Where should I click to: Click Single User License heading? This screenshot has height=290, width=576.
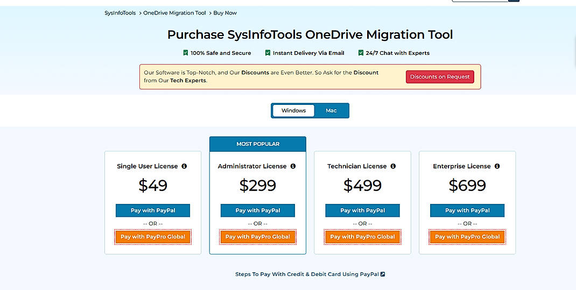[147, 166]
